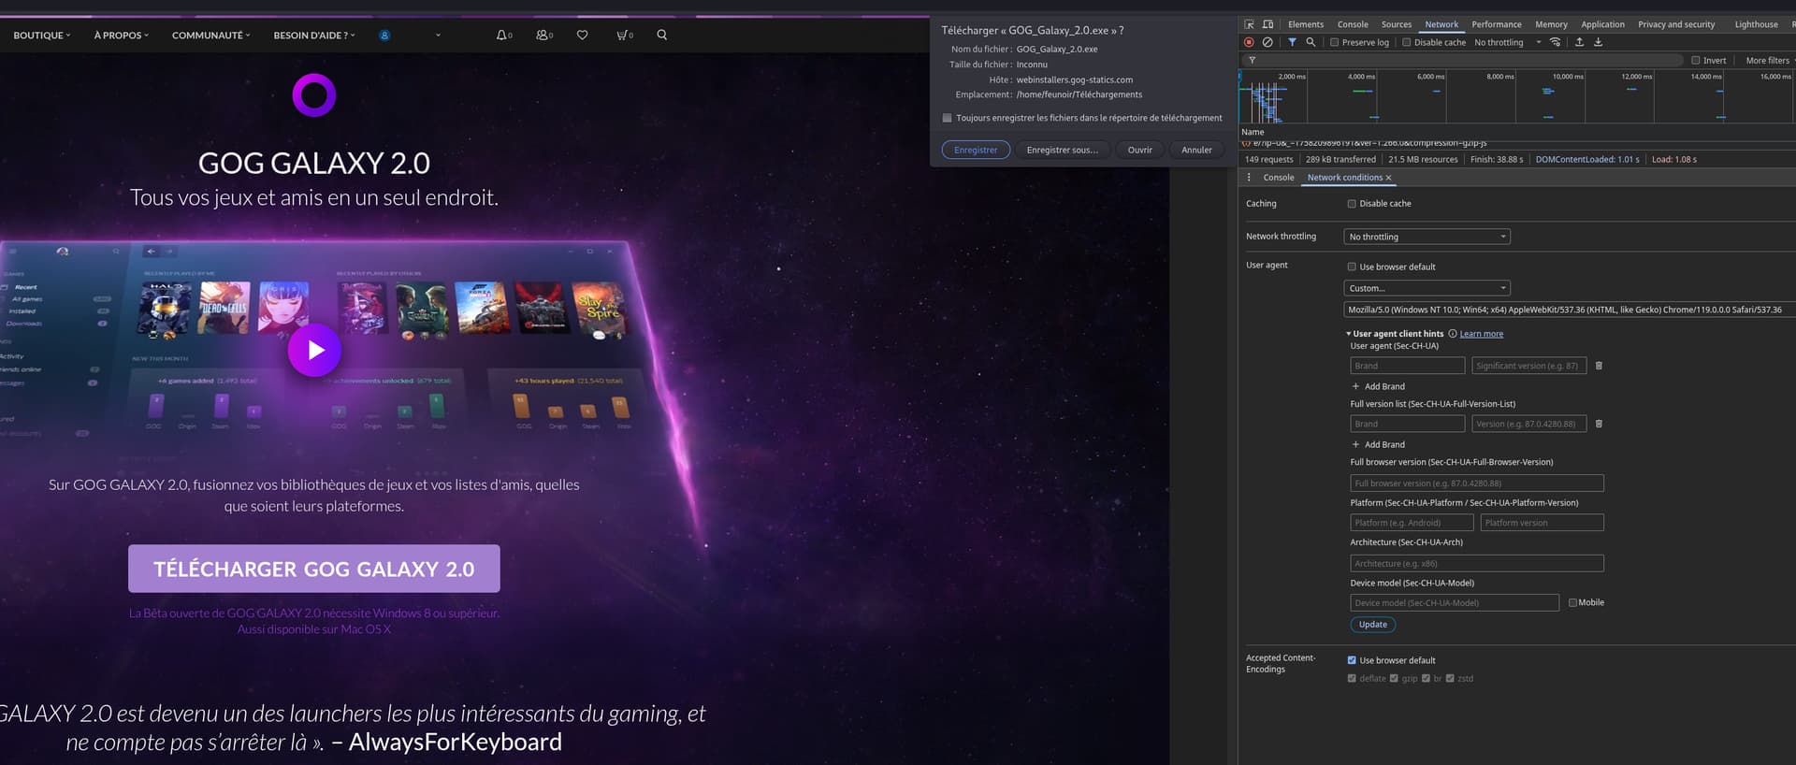The width and height of the screenshot is (1796, 765).
Task: Stop recording network log
Action: [1249, 43]
